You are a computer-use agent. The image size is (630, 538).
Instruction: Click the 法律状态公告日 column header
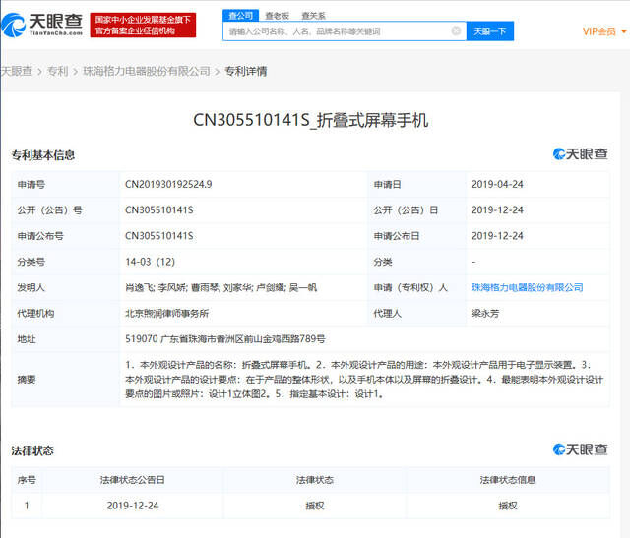(133, 480)
